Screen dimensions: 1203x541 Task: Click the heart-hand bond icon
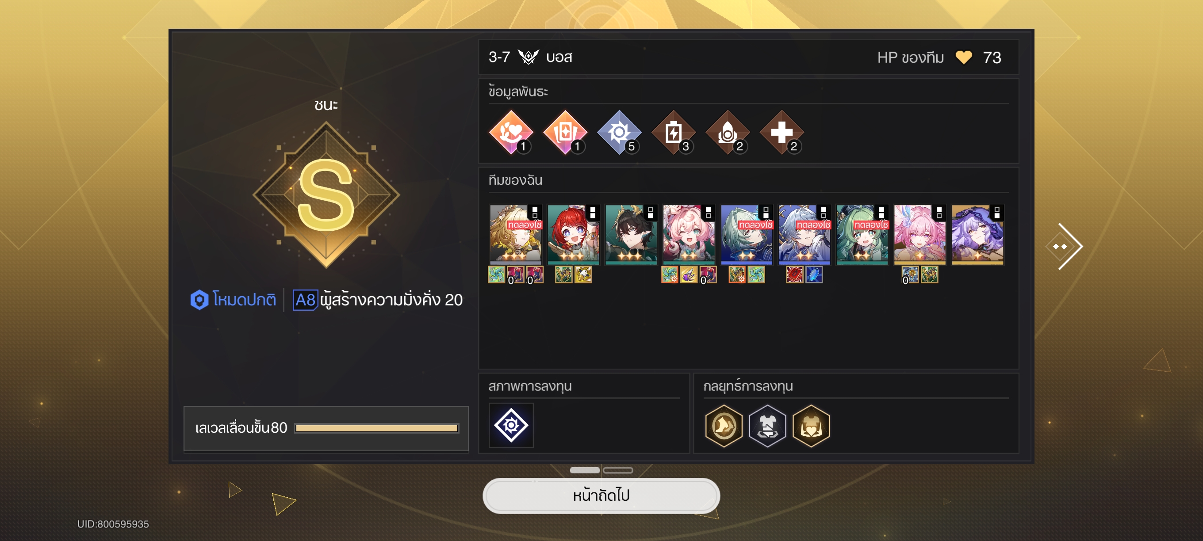click(x=511, y=133)
